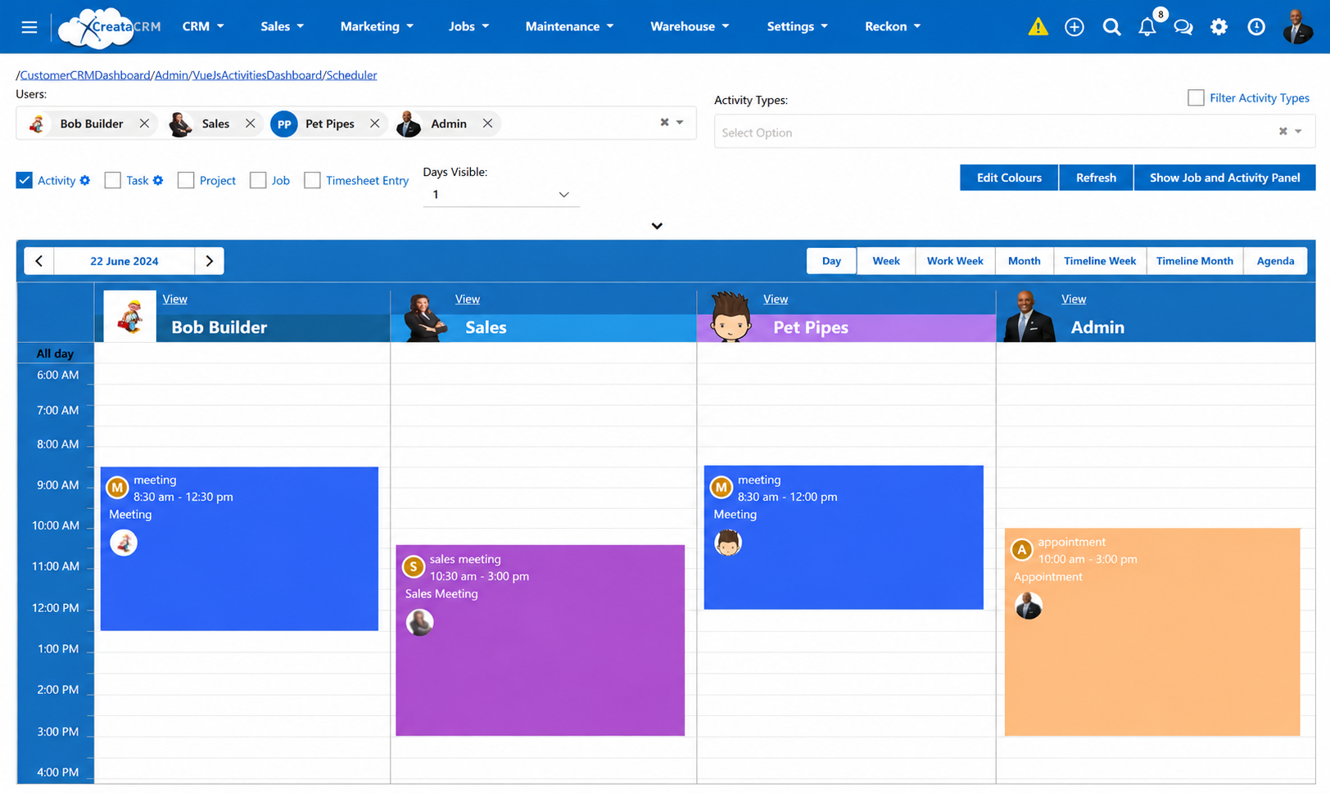Click the clock timer icon
The height and width of the screenshot is (793, 1330).
pos(1256,27)
